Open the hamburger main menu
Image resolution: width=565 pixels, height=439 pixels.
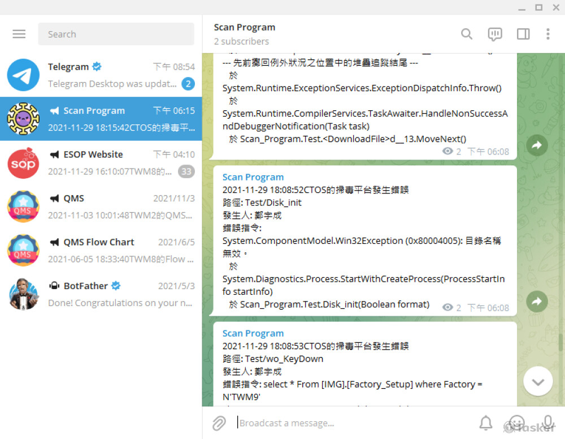[19, 34]
